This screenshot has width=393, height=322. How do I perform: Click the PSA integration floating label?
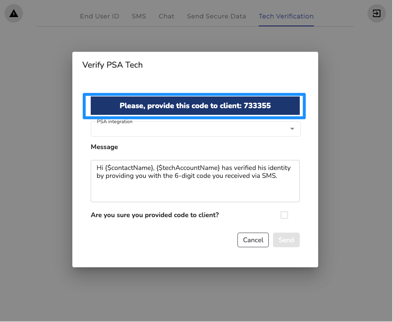(x=115, y=122)
